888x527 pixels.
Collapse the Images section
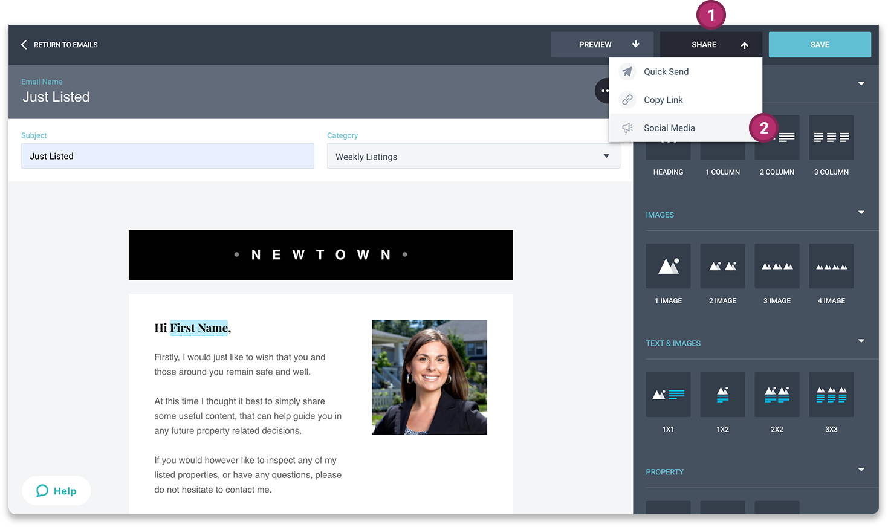(861, 212)
